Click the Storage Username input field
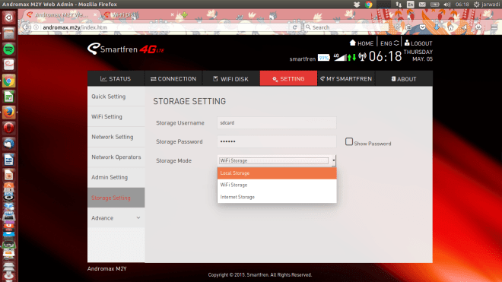 pos(277,123)
